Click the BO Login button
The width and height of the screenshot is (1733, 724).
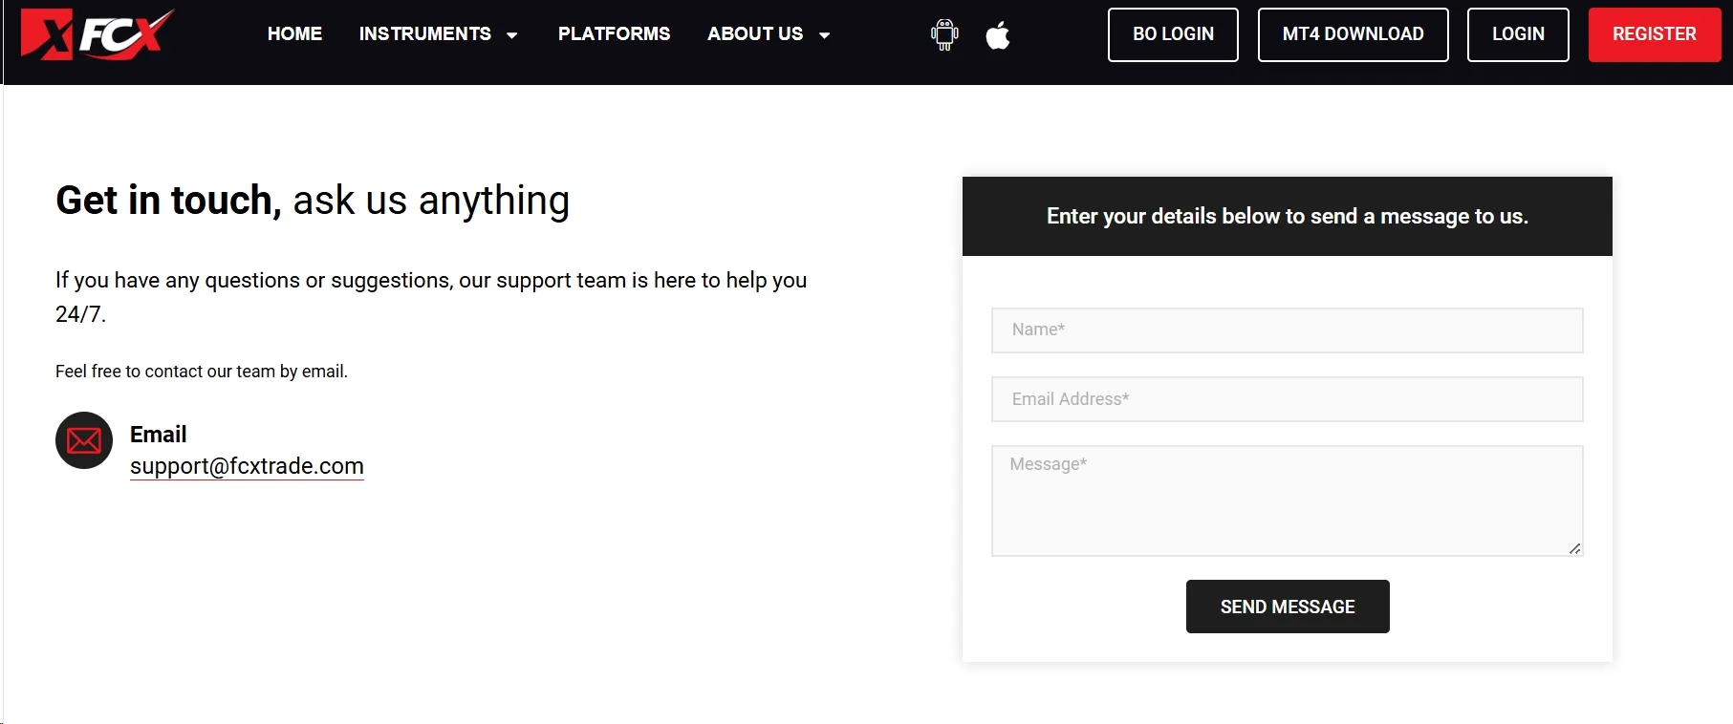coord(1173,34)
